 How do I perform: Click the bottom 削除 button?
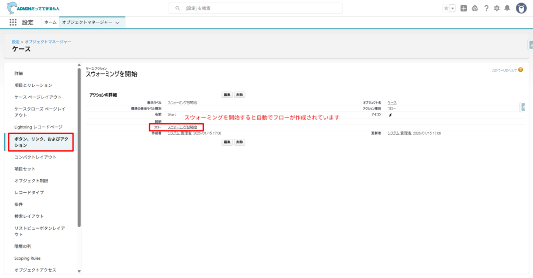(239, 142)
